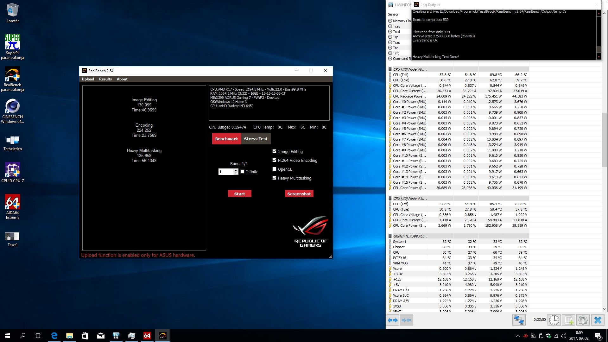Open the CPUID CPU-Z desktop shortcut
Screen dimensions: 608x342
point(12,173)
